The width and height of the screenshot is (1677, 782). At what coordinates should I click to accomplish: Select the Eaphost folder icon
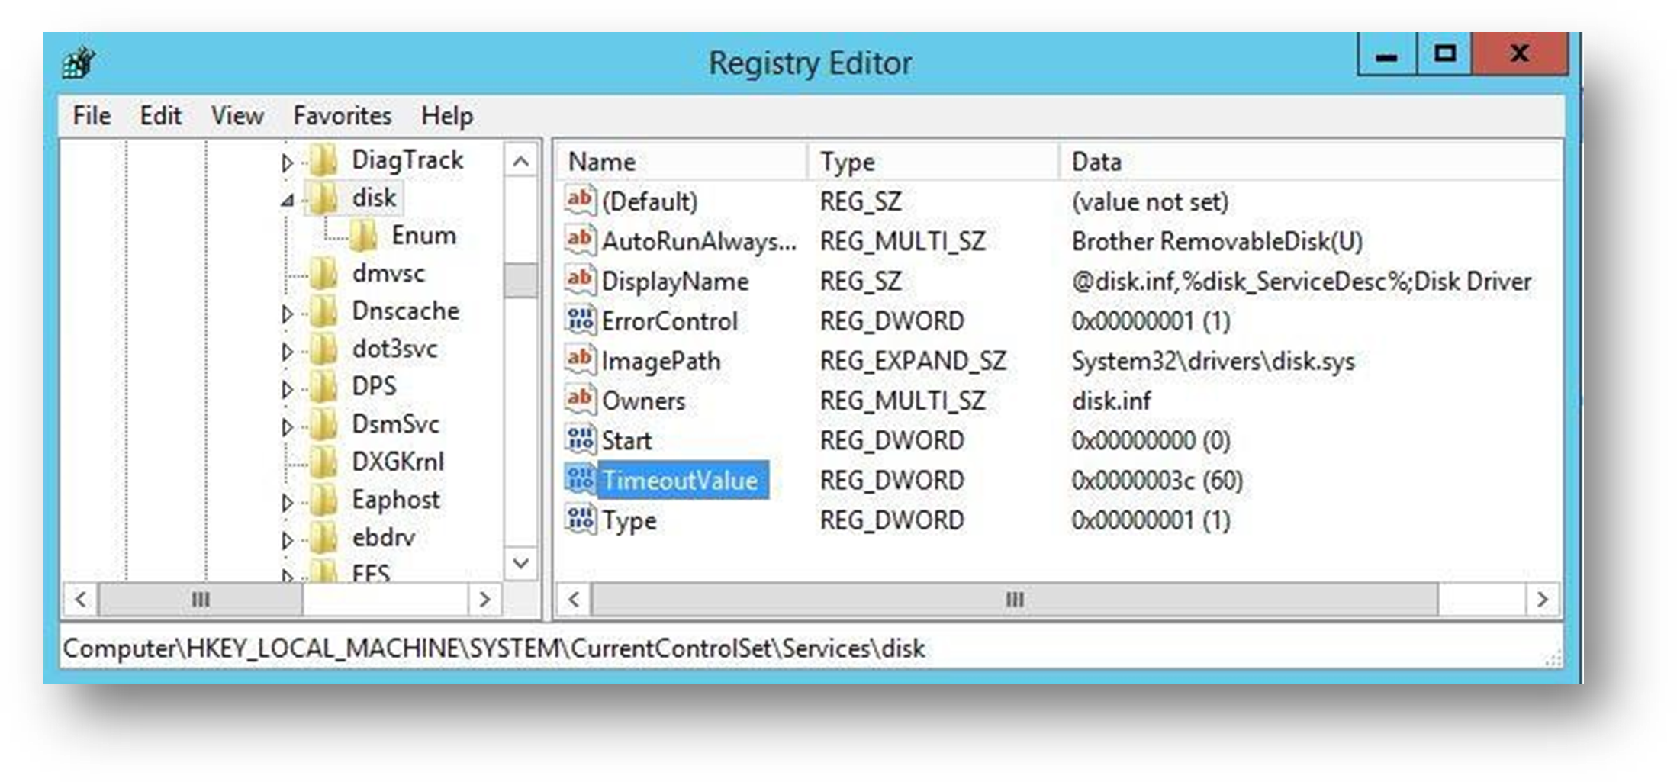[324, 500]
